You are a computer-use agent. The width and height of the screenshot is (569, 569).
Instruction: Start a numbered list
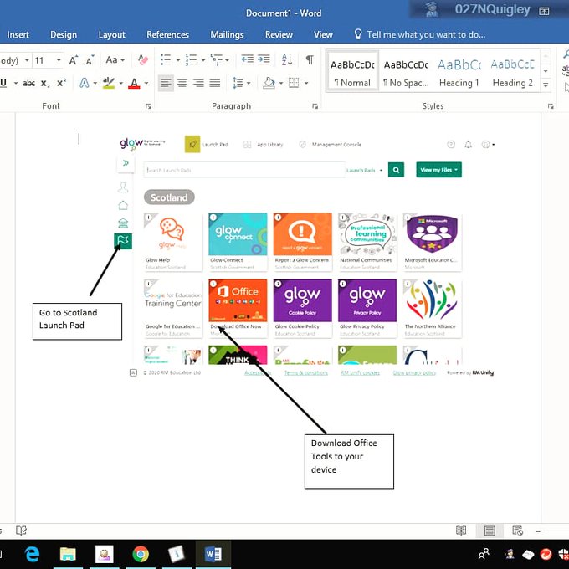coord(192,60)
